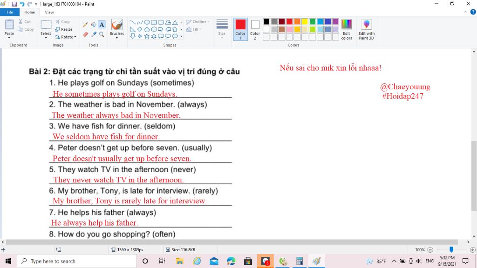Expand the Paste dropdown arrow
Viewport: 477px width, 268px height.
[x=9, y=38]
